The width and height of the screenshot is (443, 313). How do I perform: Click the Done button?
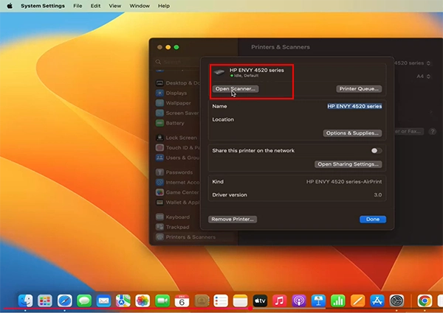(373, 219)
